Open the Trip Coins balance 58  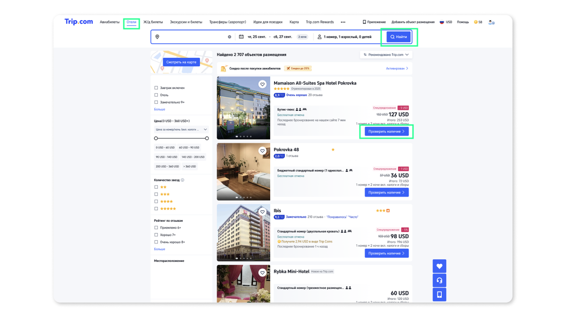click(478, 22)
